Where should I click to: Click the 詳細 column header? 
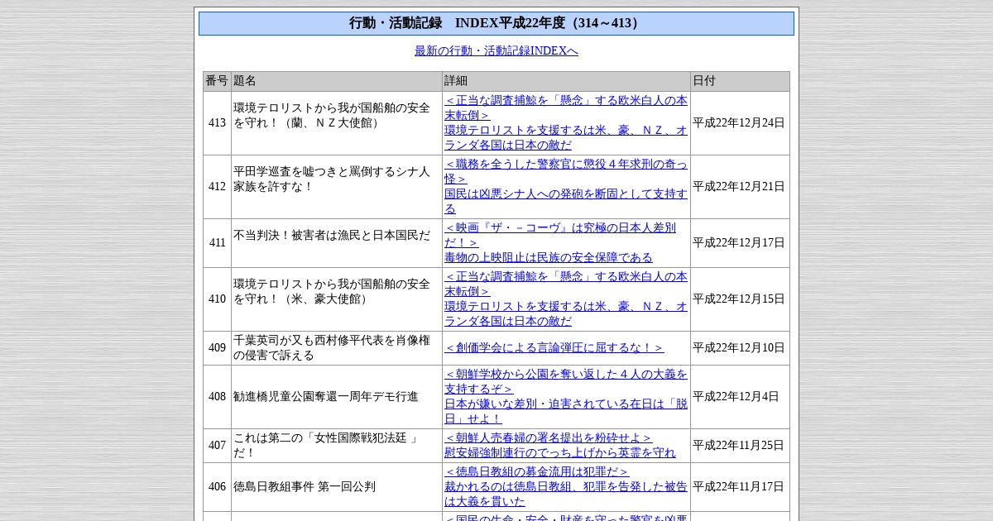(x=567, y=81)
